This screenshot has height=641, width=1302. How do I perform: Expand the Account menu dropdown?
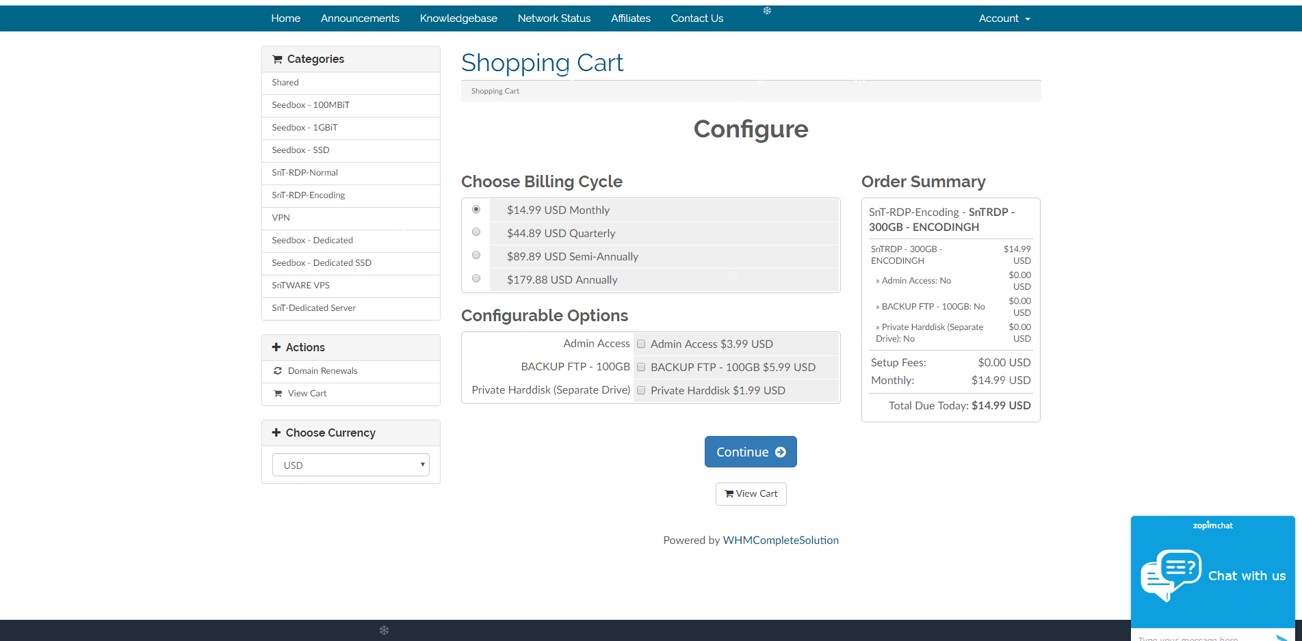(1004, 18)
